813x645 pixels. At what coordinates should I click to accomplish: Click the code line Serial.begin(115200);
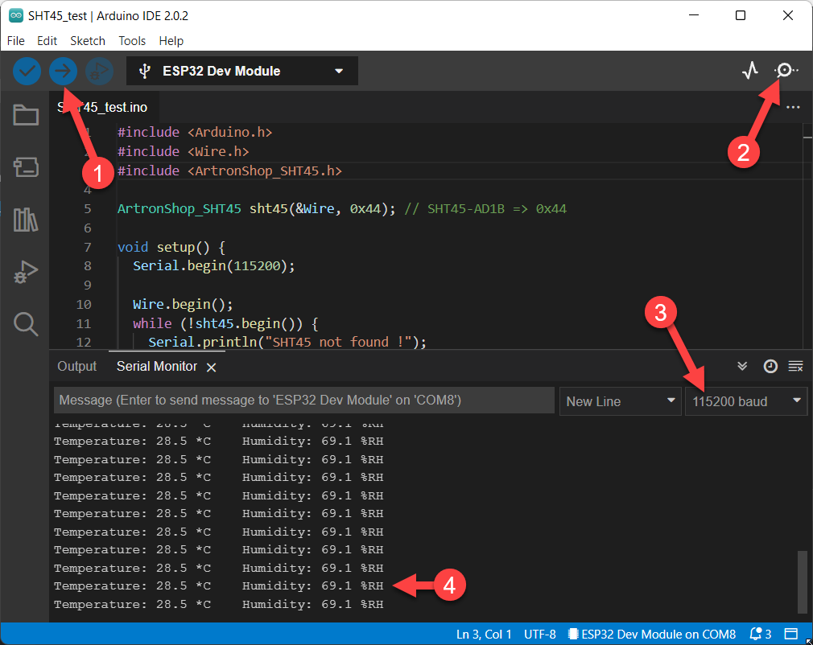click(213, 265)
